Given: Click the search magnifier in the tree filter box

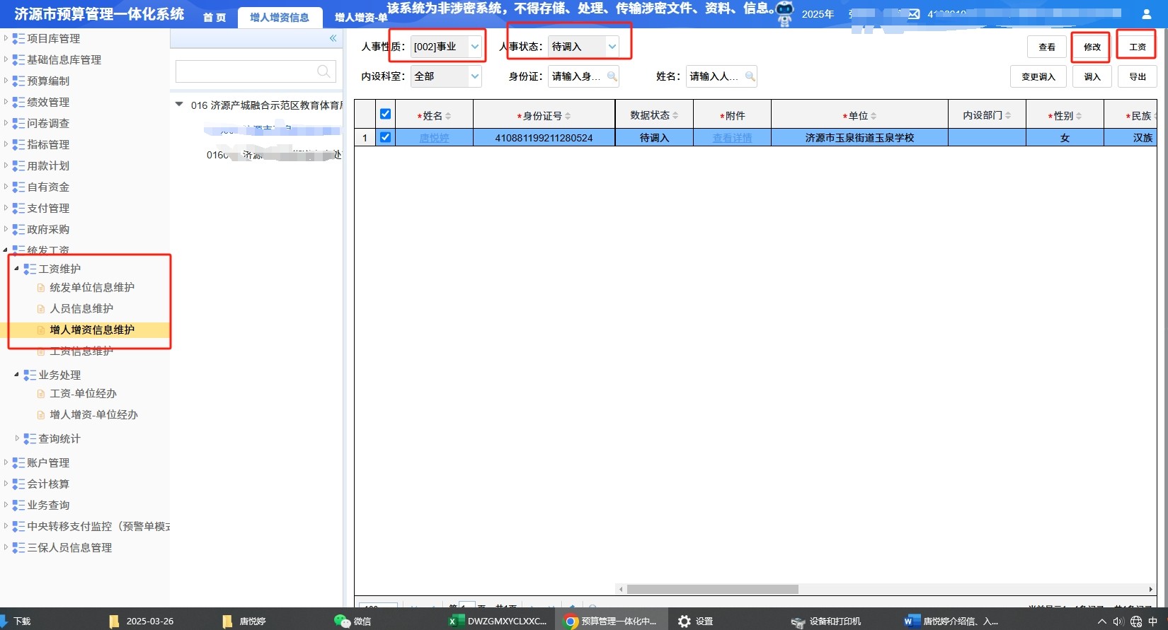Looking at the screenshot, I should (x=324, y=71).
